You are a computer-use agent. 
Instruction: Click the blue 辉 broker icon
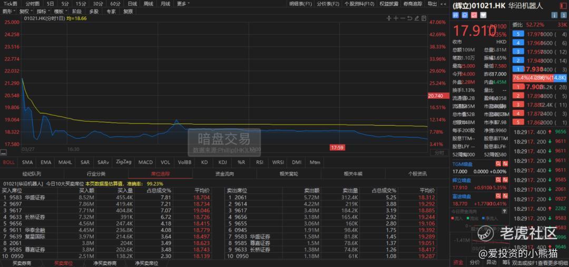tap(456, 15)
